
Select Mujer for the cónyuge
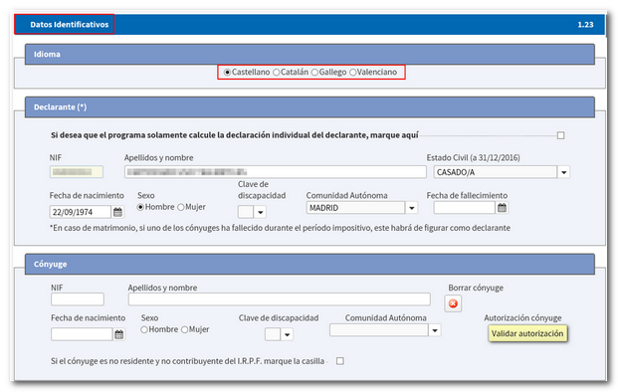click(184, 329)
